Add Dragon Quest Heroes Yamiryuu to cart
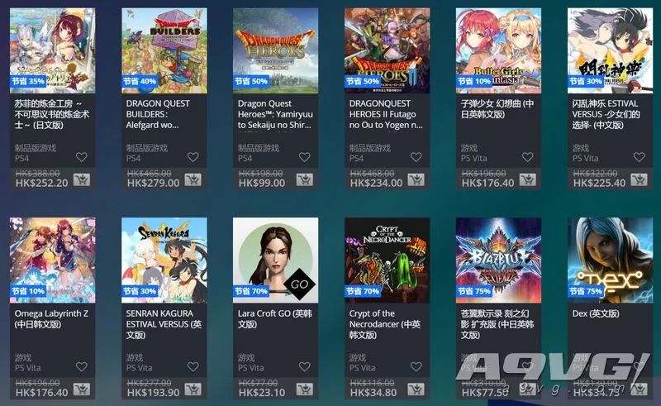The height and width of the screenshot is (406, 661). tap(304, 179)
